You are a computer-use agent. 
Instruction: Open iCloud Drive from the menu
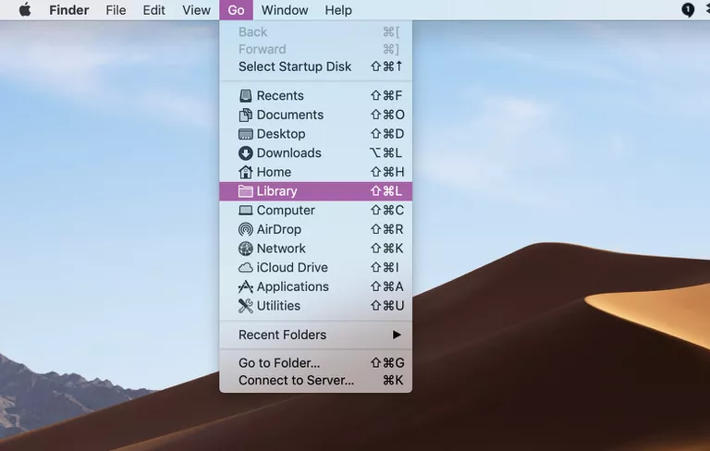(x=315, y=268)
